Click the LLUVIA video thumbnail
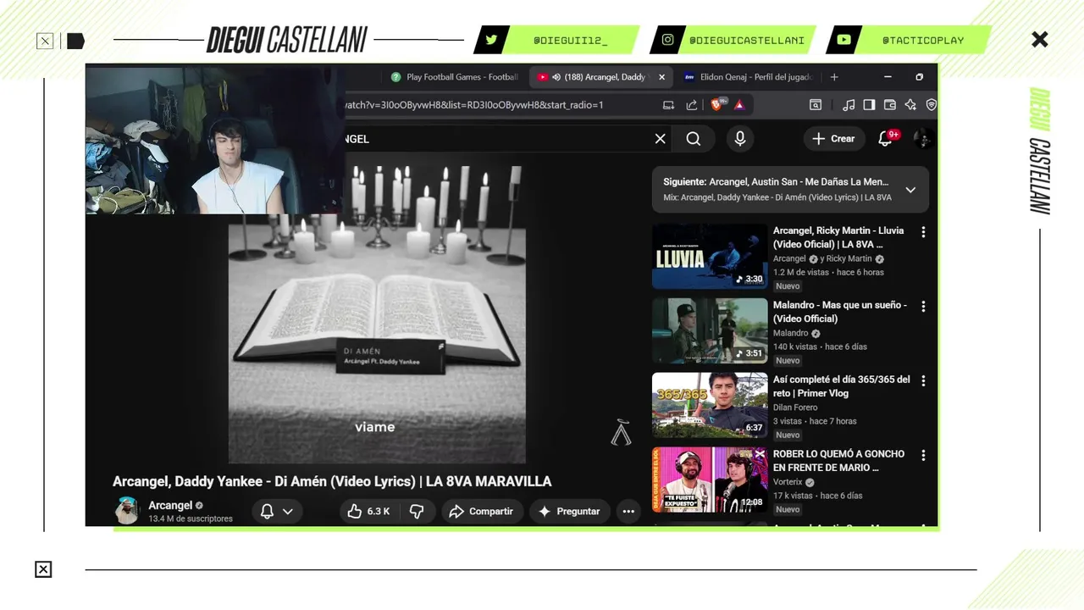 point(710,257)
